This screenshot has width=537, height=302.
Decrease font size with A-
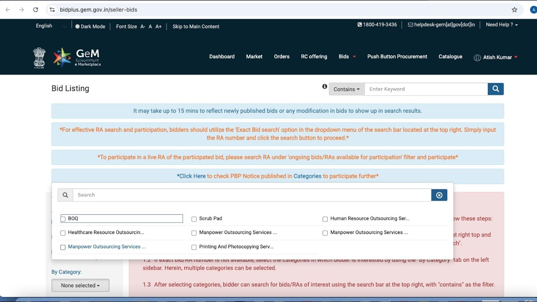click(x=143, y=26)
